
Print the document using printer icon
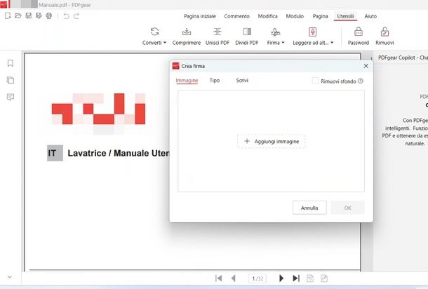49,16
